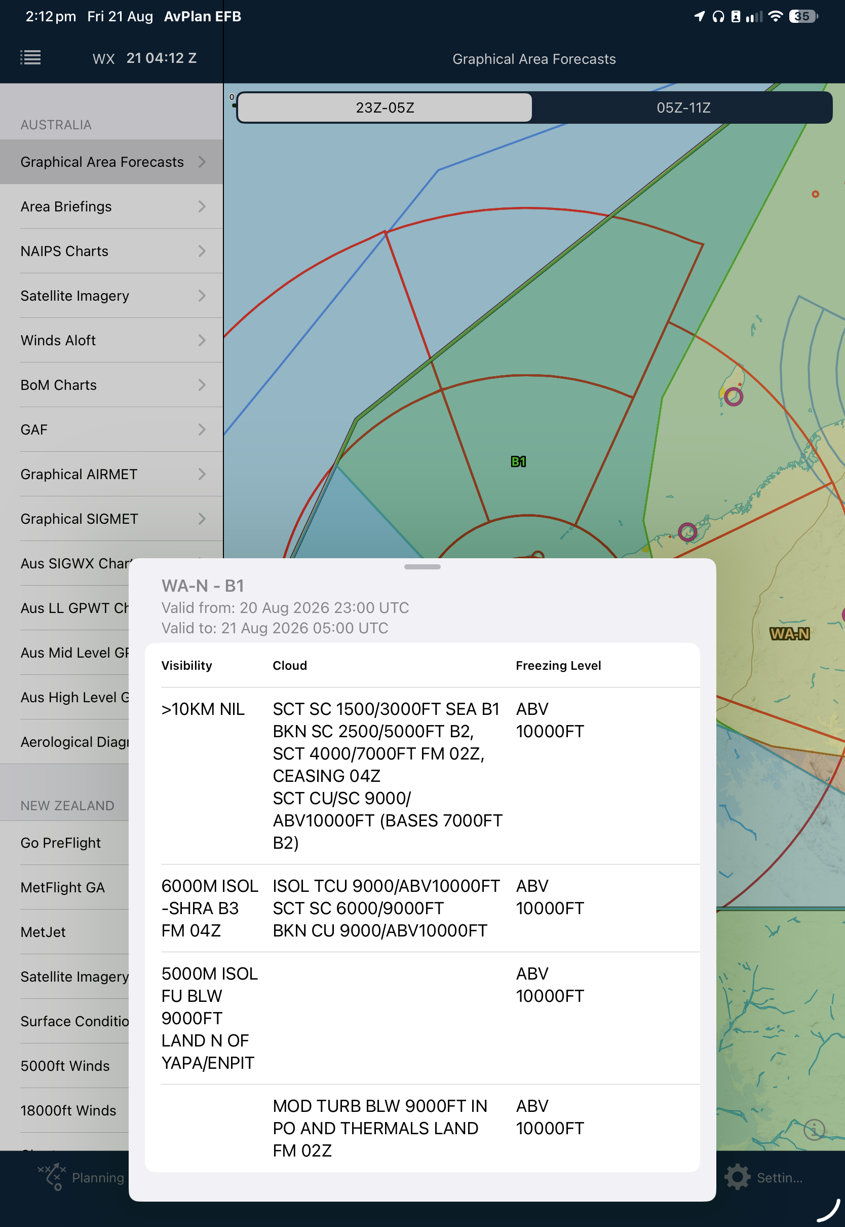Tap the Cloud column header

[290, 665]
